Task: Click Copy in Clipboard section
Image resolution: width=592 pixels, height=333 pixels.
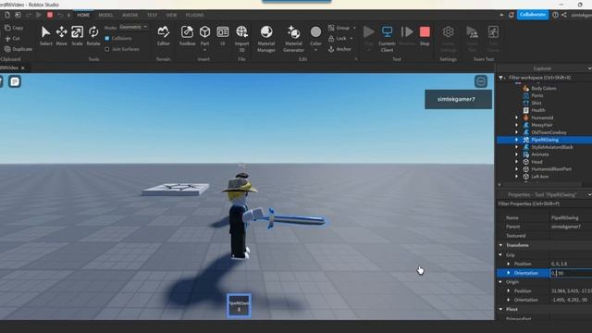Action: tap(14, 28)
